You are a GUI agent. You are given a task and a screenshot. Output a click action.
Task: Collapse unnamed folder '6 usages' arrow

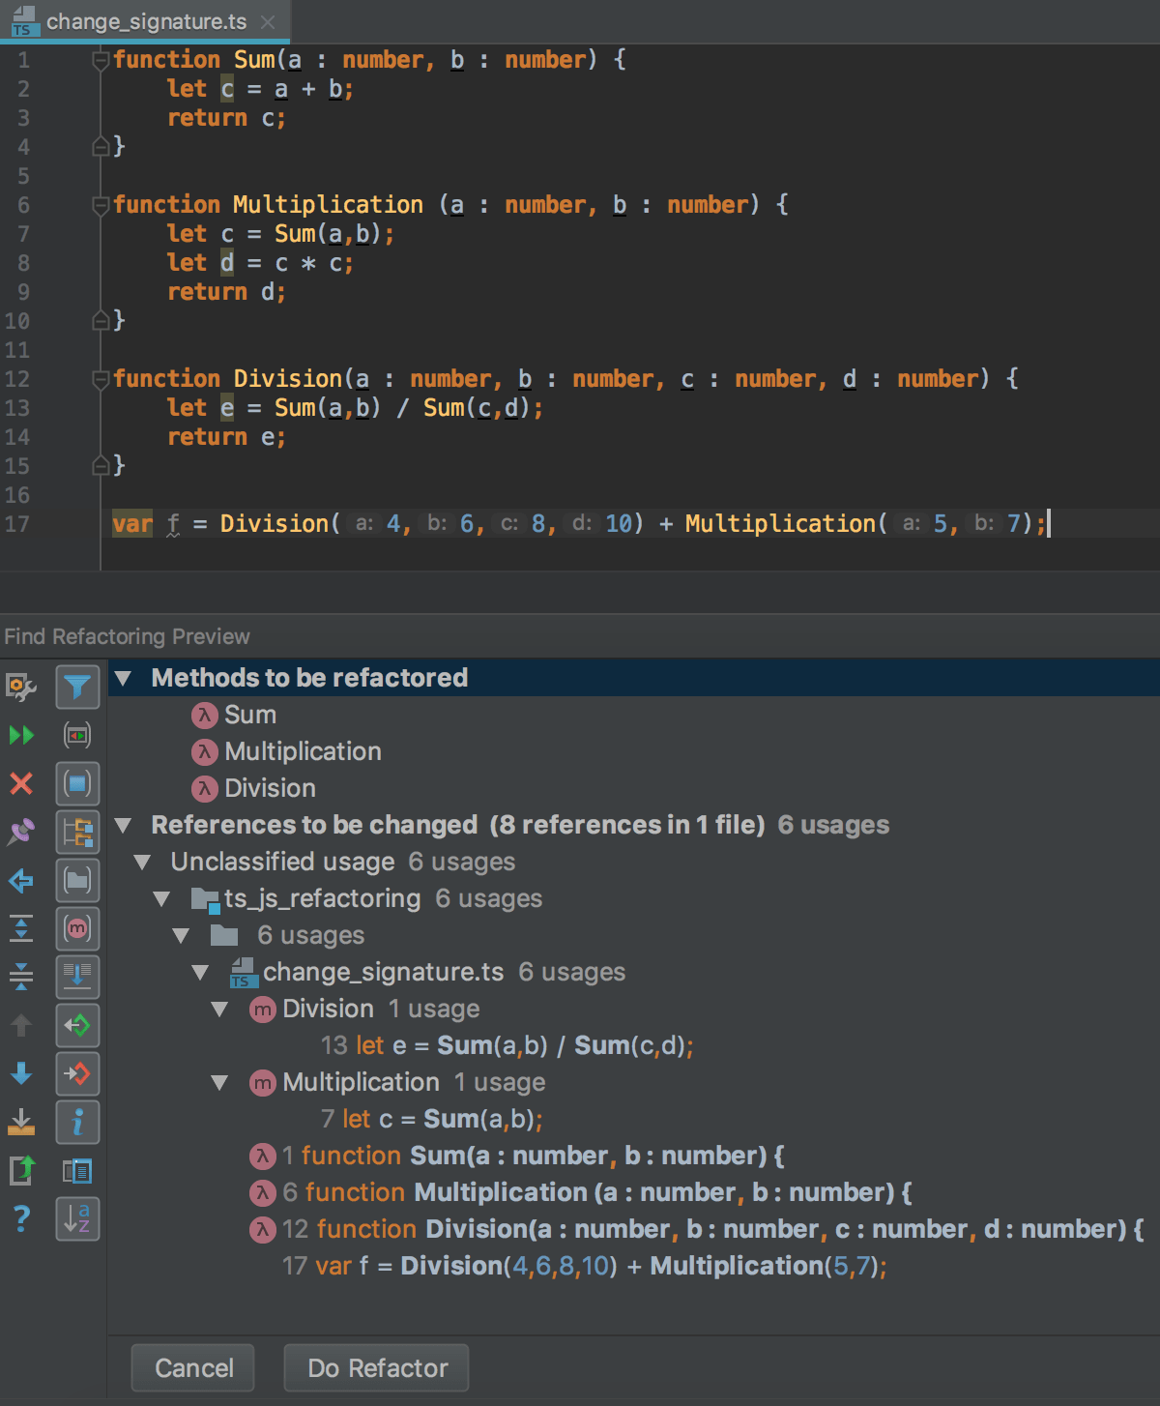(x=181, y=935)
